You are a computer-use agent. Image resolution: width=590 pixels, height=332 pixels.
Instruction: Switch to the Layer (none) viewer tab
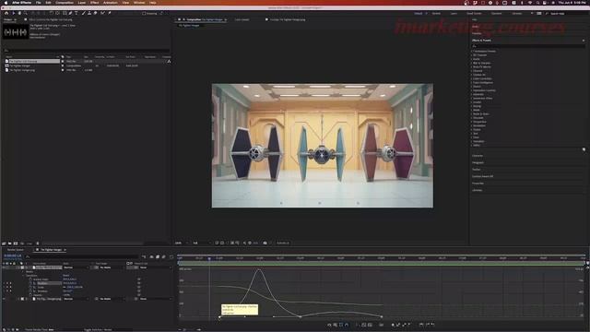click(x=242, y=19)
